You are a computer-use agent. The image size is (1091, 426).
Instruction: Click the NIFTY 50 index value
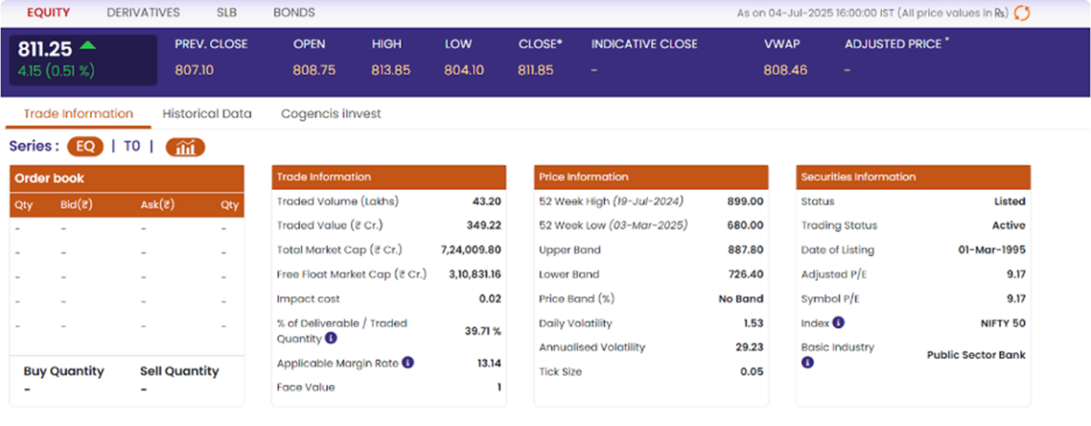1005,323
